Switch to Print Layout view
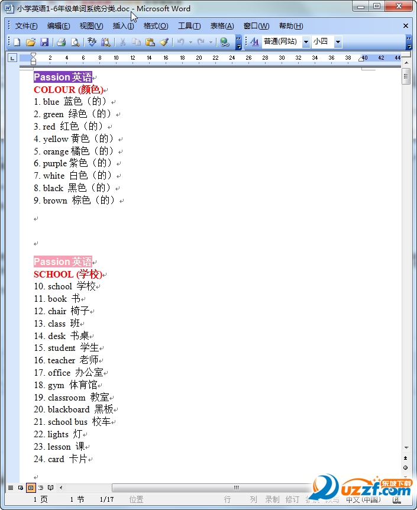417x510 pixels. tap(31, 488)
